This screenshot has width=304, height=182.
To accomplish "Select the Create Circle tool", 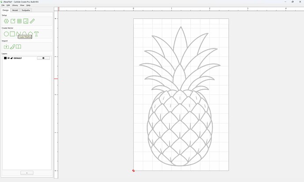I will (6, 34).
